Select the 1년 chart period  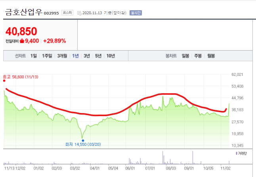click(75, 56)
